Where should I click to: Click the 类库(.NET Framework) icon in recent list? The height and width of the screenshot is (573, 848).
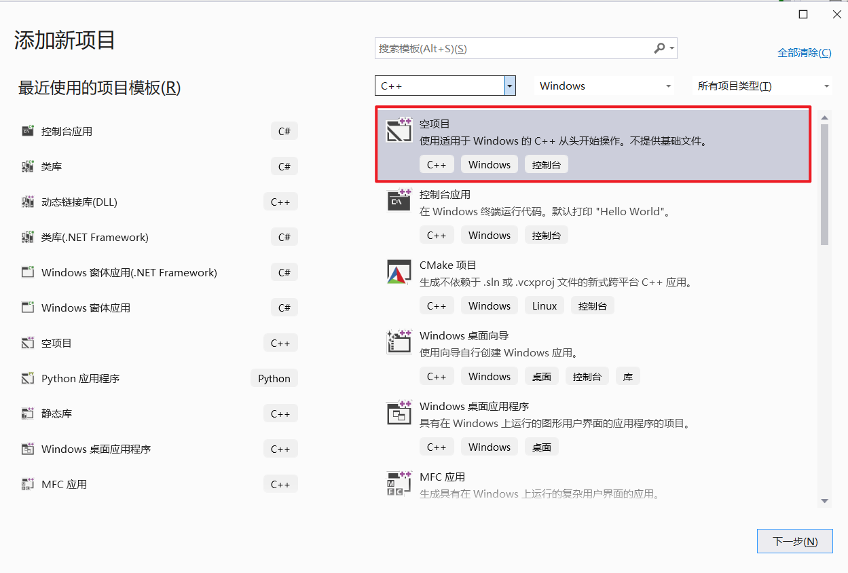coord(28,237)
